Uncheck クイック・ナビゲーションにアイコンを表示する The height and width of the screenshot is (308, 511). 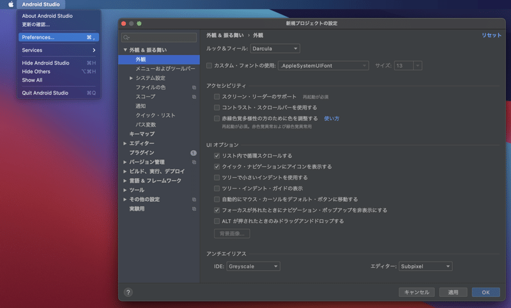(x=217, y=167)
